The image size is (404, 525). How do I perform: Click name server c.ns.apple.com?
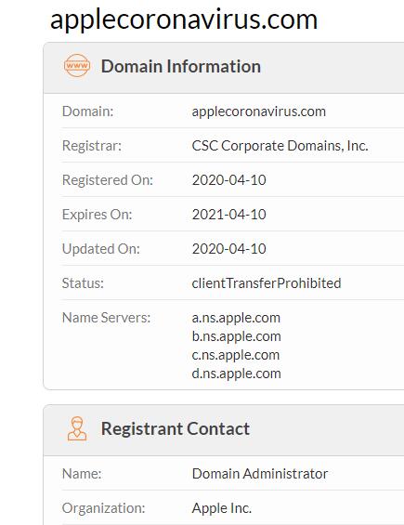coord(236,355)
